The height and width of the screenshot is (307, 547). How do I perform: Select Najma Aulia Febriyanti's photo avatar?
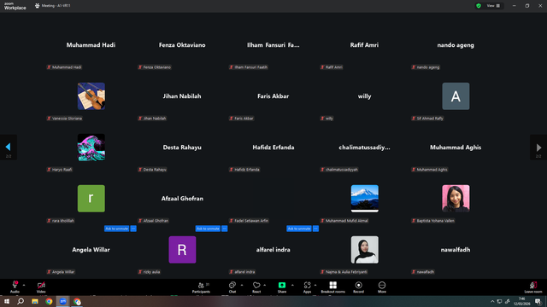coord(365,250)
